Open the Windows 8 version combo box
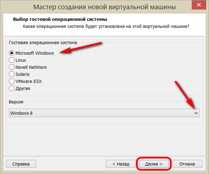This screenshot has width=209, height=174. point(104,113)
